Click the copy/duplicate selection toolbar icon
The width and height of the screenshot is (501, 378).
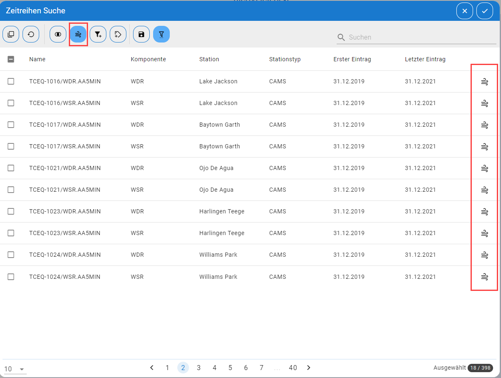[11, 34]
